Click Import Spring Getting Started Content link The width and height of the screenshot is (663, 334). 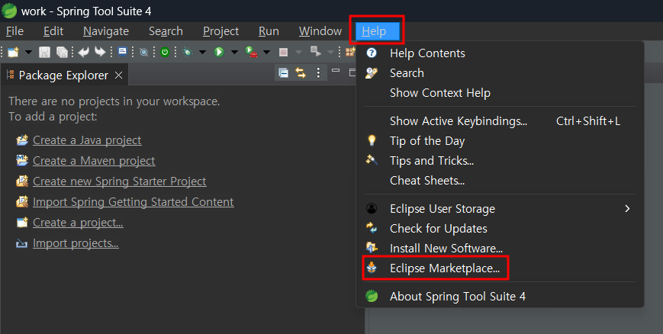click(x=134, y=202)
